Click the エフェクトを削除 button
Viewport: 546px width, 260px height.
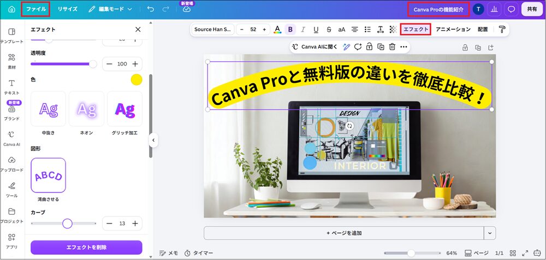point(86,247)
